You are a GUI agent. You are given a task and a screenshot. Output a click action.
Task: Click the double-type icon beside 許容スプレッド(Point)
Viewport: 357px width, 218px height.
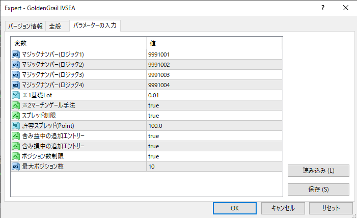pyautogui.click(x=16, y=125)
